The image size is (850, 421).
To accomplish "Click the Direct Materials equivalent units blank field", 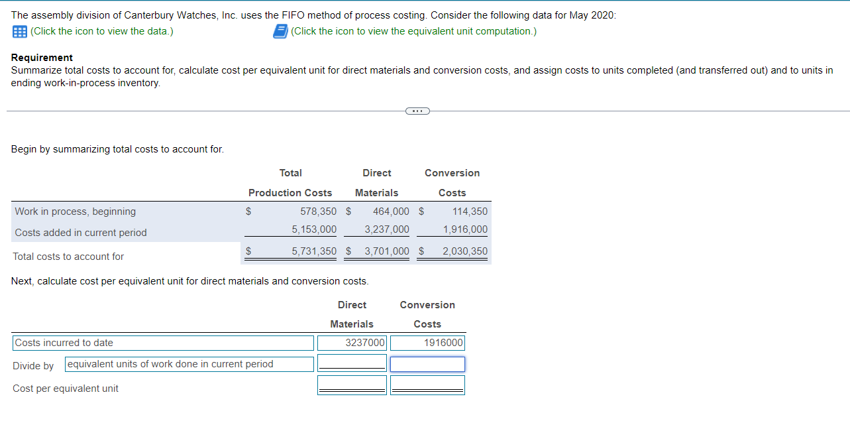I will [x=352, y=364].
